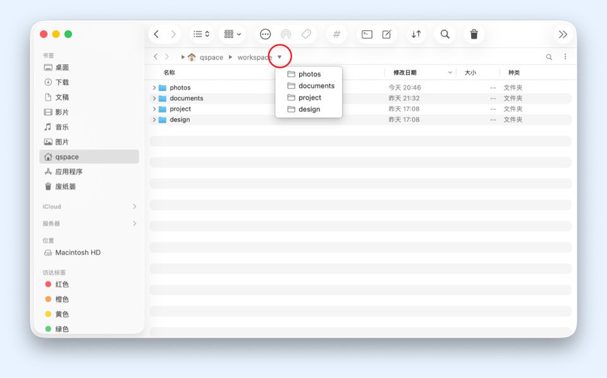Click the hash (#) toolbar icon
The height and width of the screenshot is (378, 607).
click(x=336, y=34)
